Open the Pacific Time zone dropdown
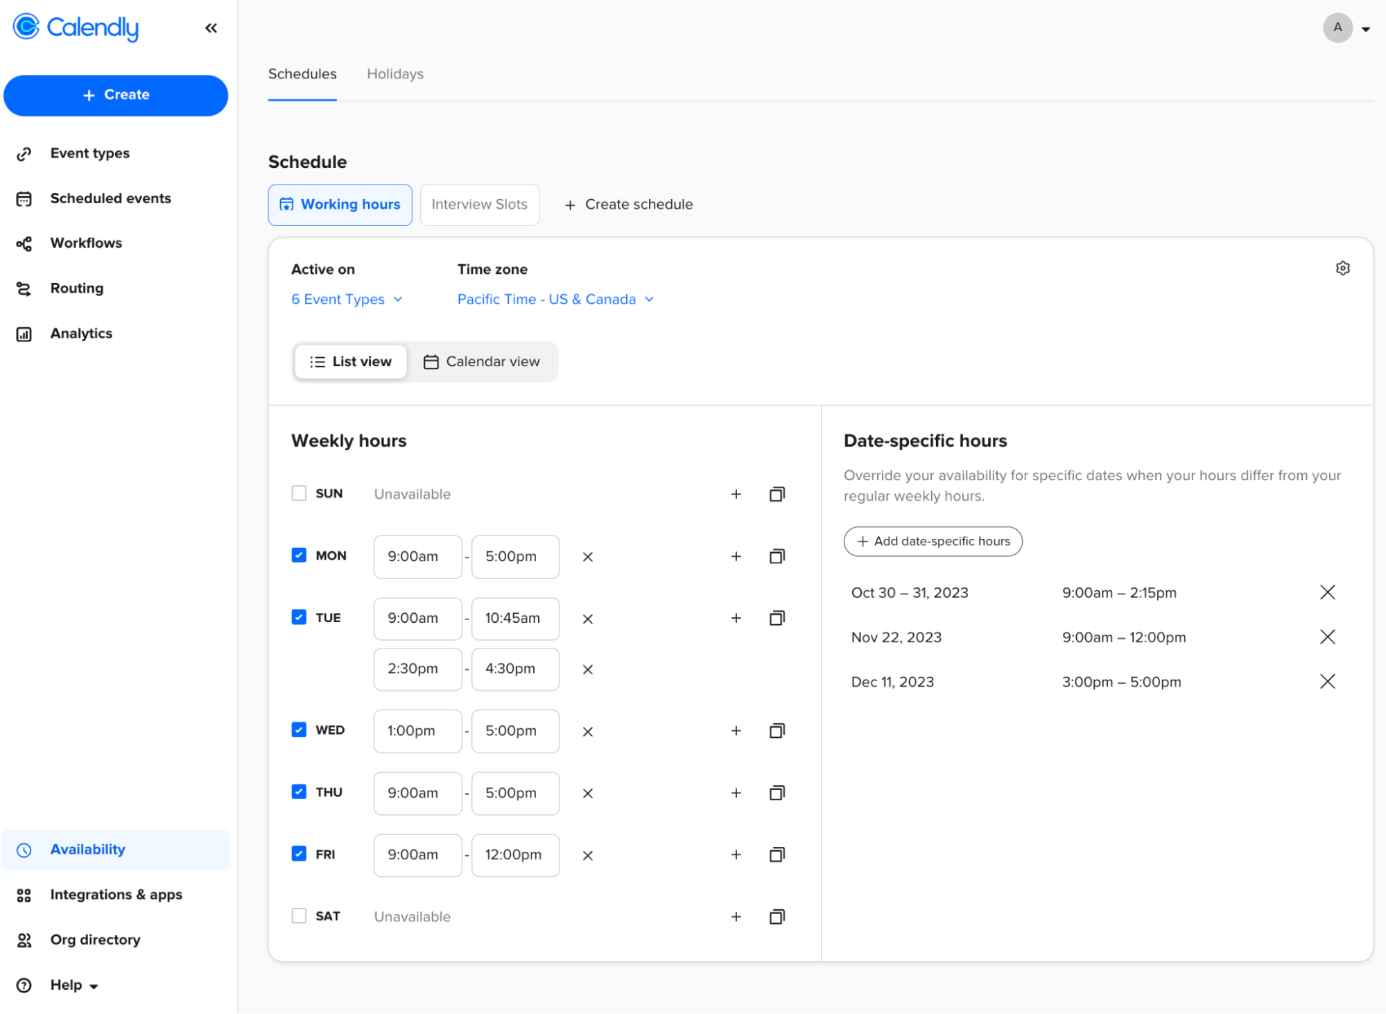 (x=555, y=299)
